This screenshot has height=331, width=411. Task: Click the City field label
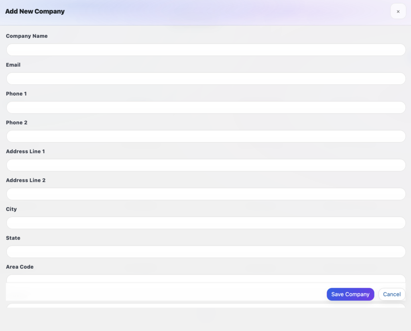pyautogui.click(x=11, y=209)
